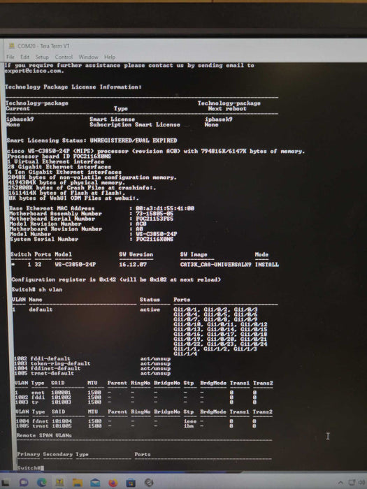
Task: Open the Help menu
Action: (x=110, y=57)
